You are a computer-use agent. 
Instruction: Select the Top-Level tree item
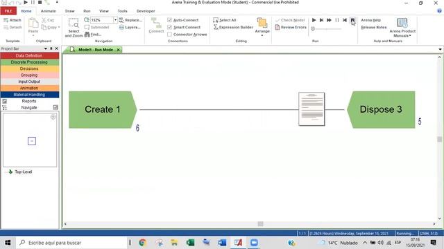coord(23,172)
